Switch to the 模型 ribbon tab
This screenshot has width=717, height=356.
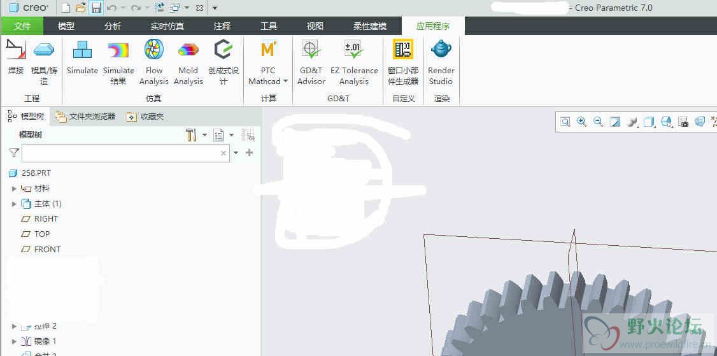(x=66, y=26)
